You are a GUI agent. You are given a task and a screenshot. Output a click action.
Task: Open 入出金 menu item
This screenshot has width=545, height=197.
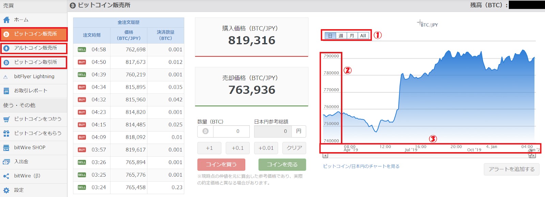[33, 162]
